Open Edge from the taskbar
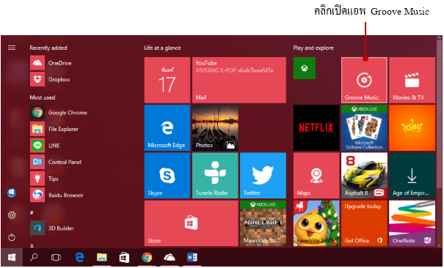This screenshot has width=444, height=268. pos(79,257)
